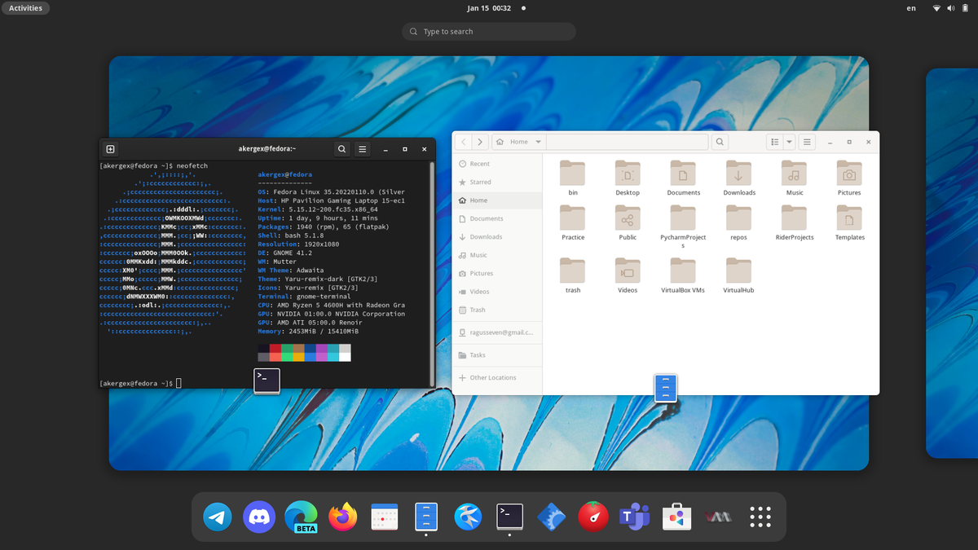
Task: Launch the blue bird app in dock
Action: tap(469, 517)
